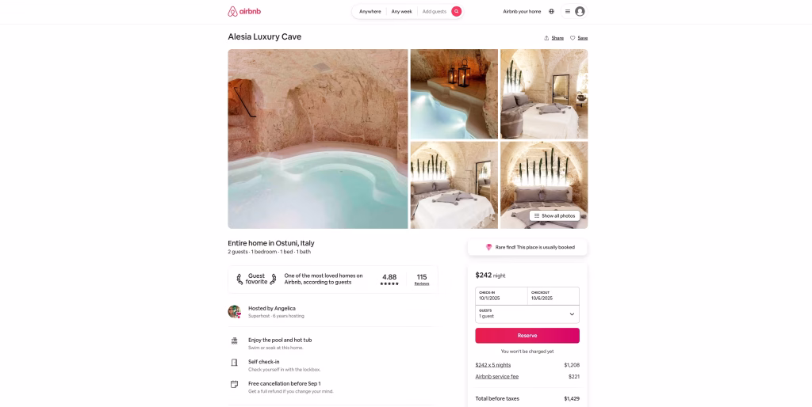Expand the Guests dropdown chevron
This screenshot has height=407, width=812.
click(572, 314)
